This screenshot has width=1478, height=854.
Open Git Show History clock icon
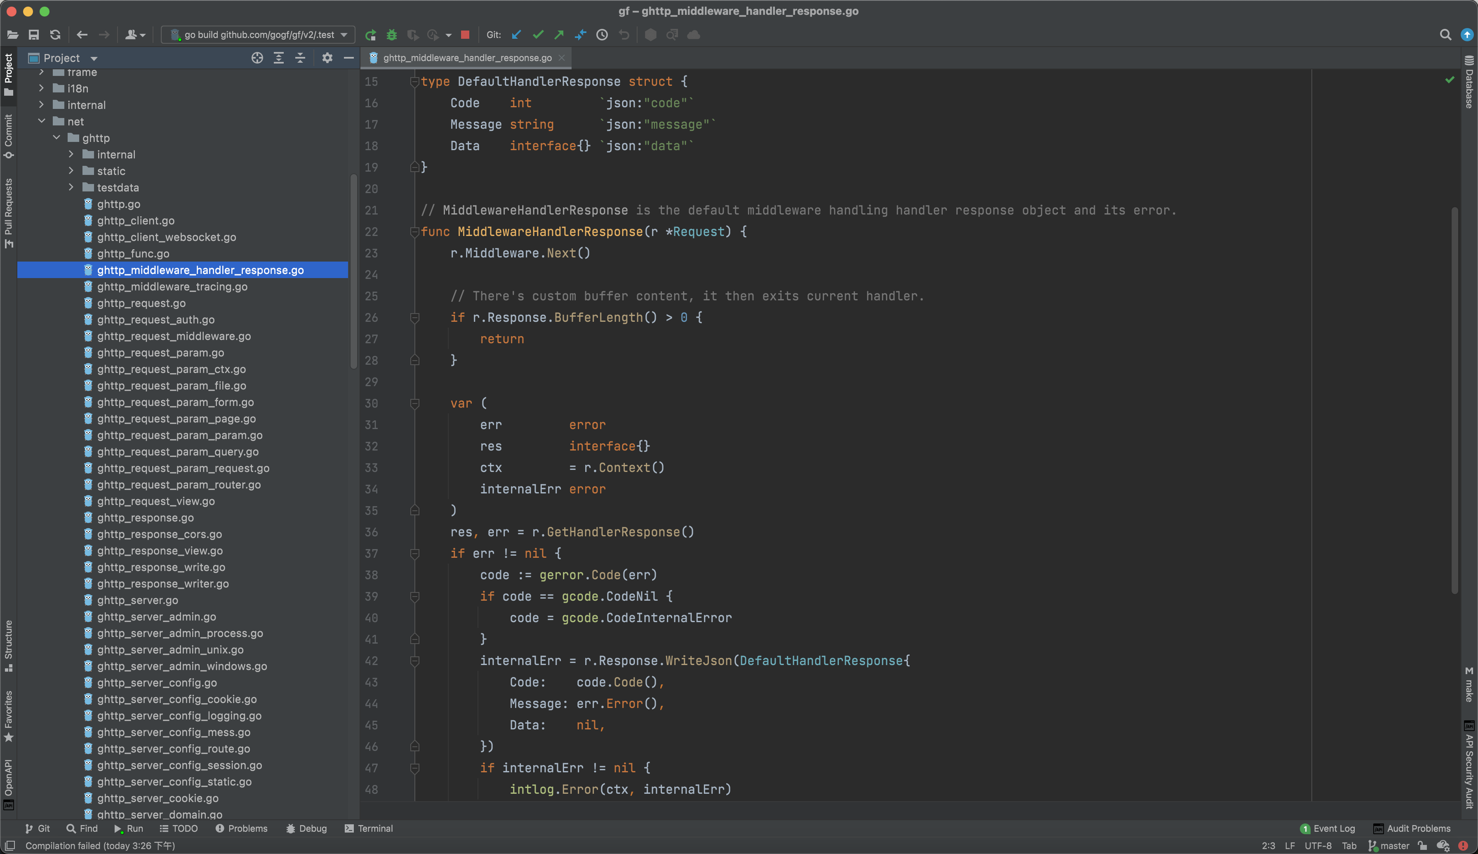click(602, 35)
